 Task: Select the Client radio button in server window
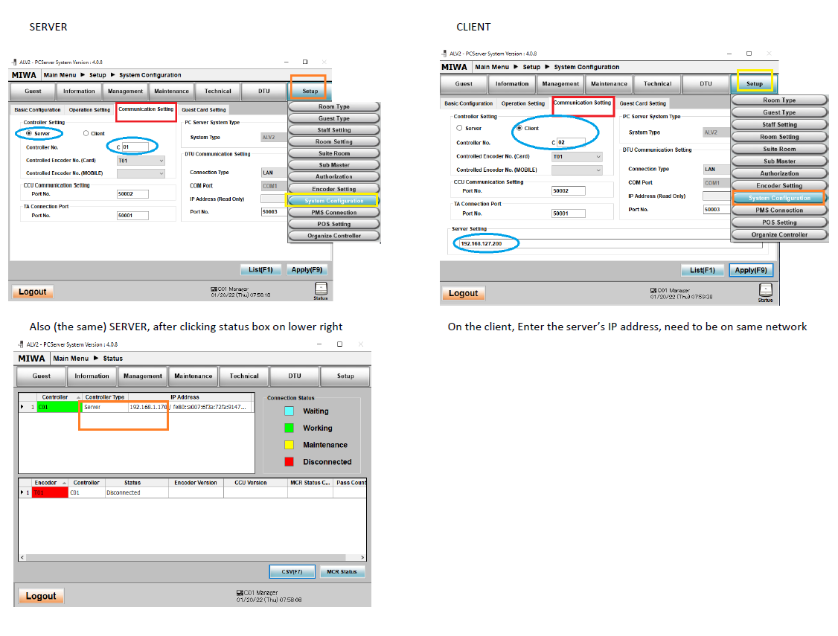(86, 134)
